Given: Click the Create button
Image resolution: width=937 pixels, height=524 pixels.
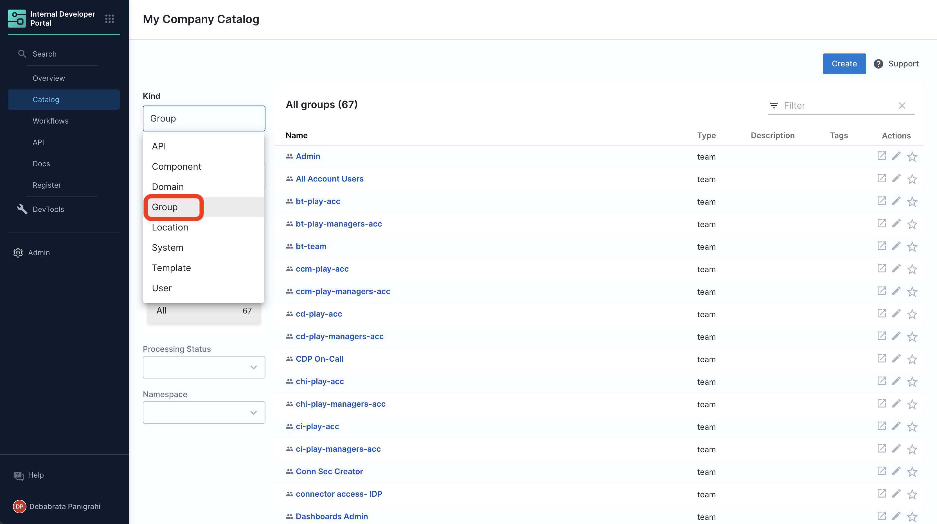Looking at the screenshot, I should pyautogui.click(x=844, y=64).
